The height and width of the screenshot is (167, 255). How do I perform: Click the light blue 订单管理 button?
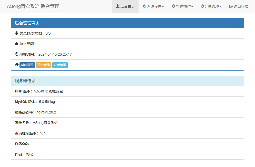(x=60, y=65)
